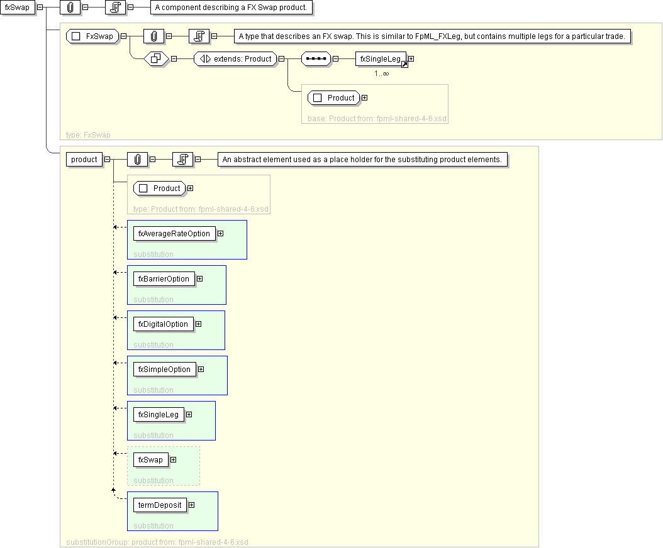Select the extends: Product node
This screenshot has width=663, height=548.
[x=235, y=58]
